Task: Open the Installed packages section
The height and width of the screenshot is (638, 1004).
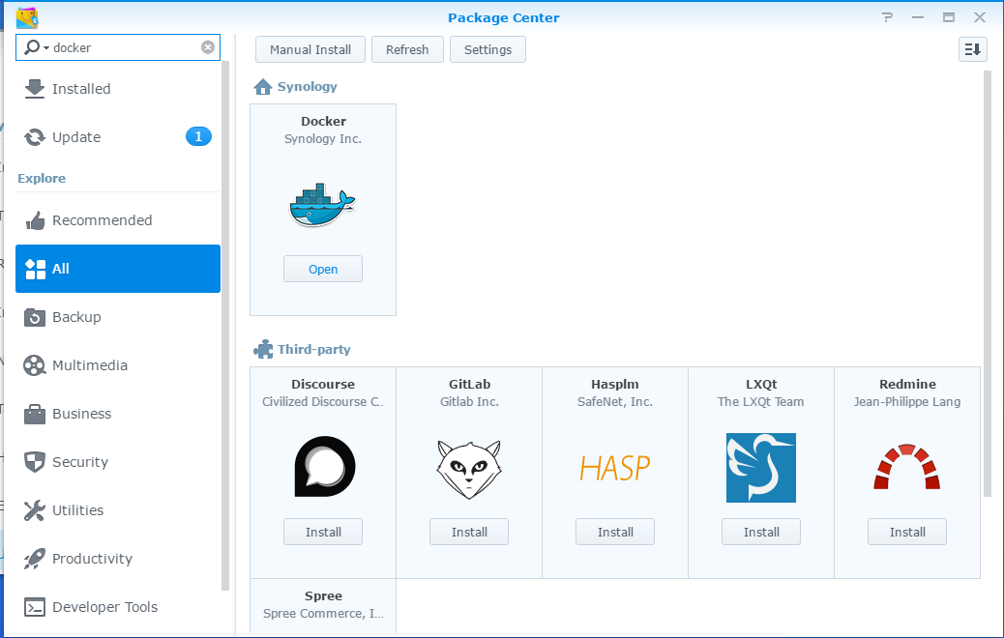Action: coord(118,89)
